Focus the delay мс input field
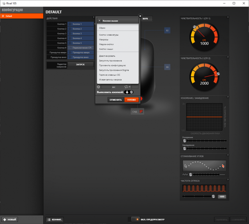 pos(106,87)
